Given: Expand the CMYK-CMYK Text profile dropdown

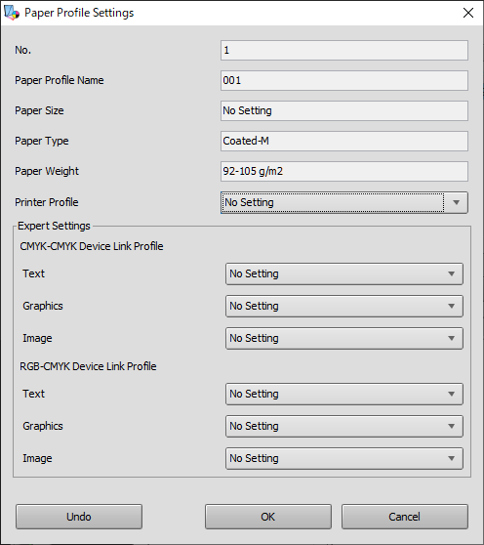Looking at the screenshot, I should [x=344, y=273].
